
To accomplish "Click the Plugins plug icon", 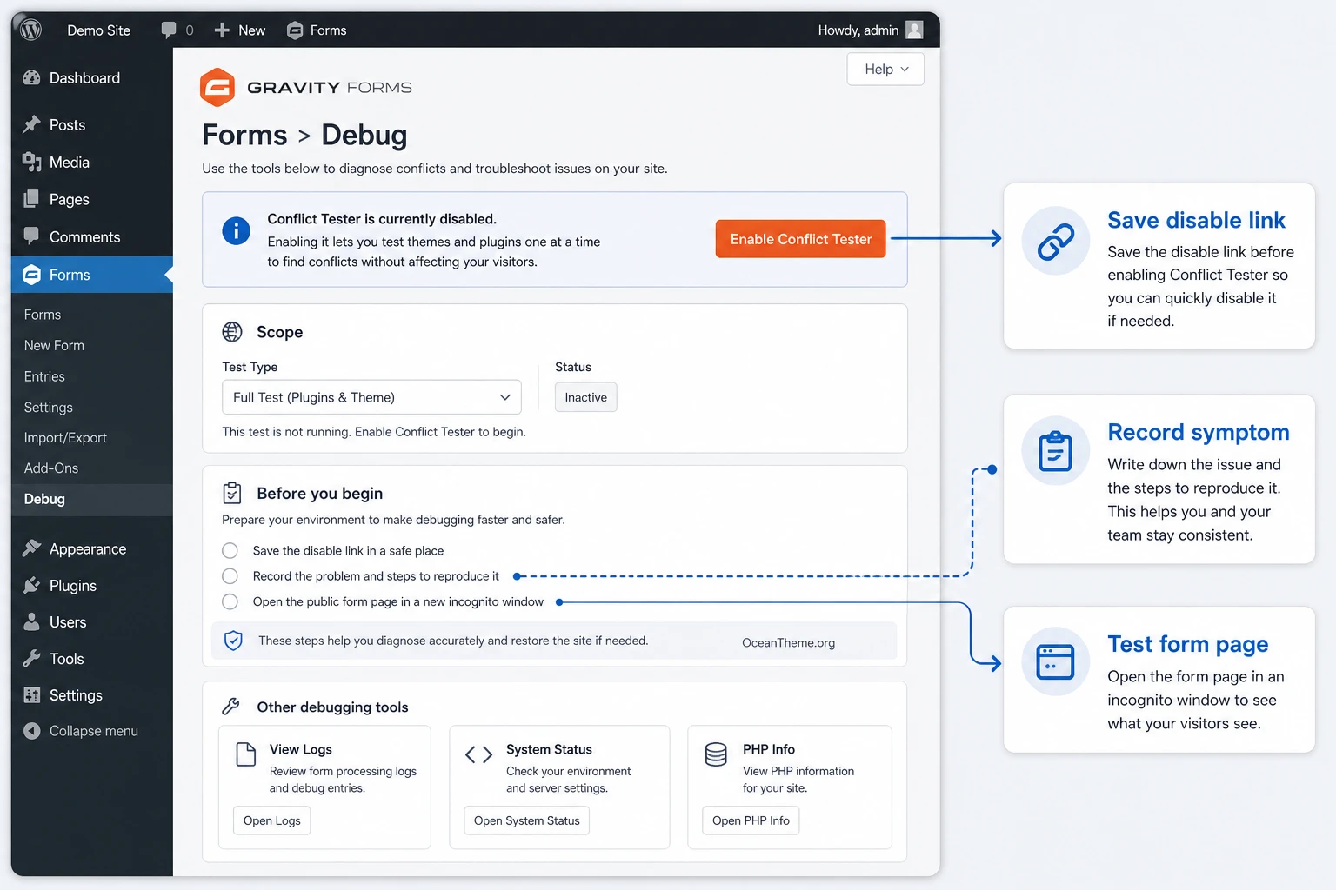I will [32, 585].
